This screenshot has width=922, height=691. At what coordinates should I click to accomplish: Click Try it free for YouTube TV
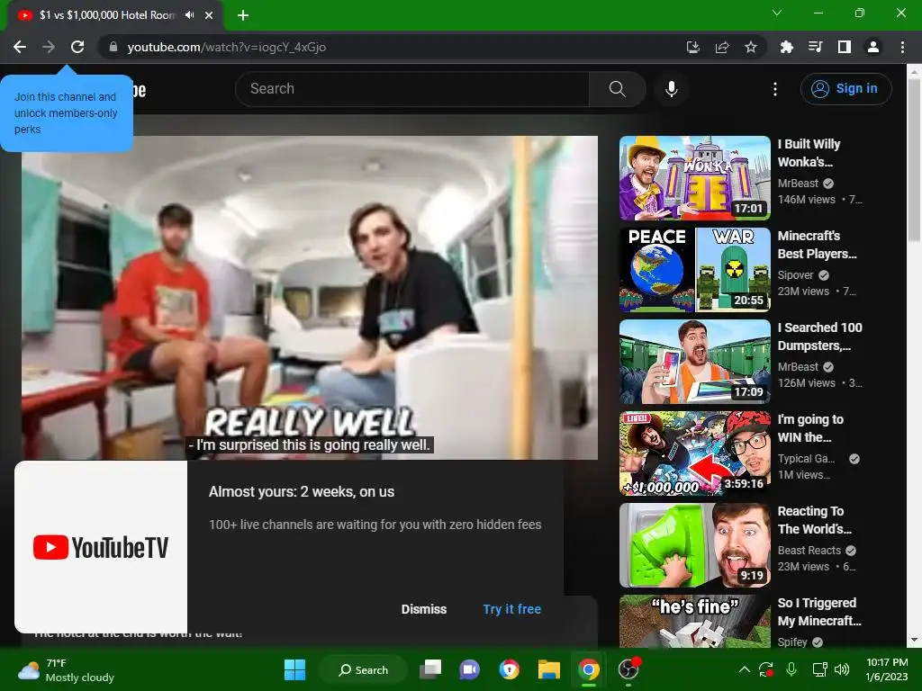pyautogui.click(x=512, y=609)
